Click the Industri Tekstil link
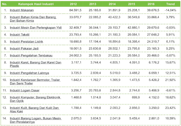The height and width of the screenshot is (126, 181). (20, 35)
